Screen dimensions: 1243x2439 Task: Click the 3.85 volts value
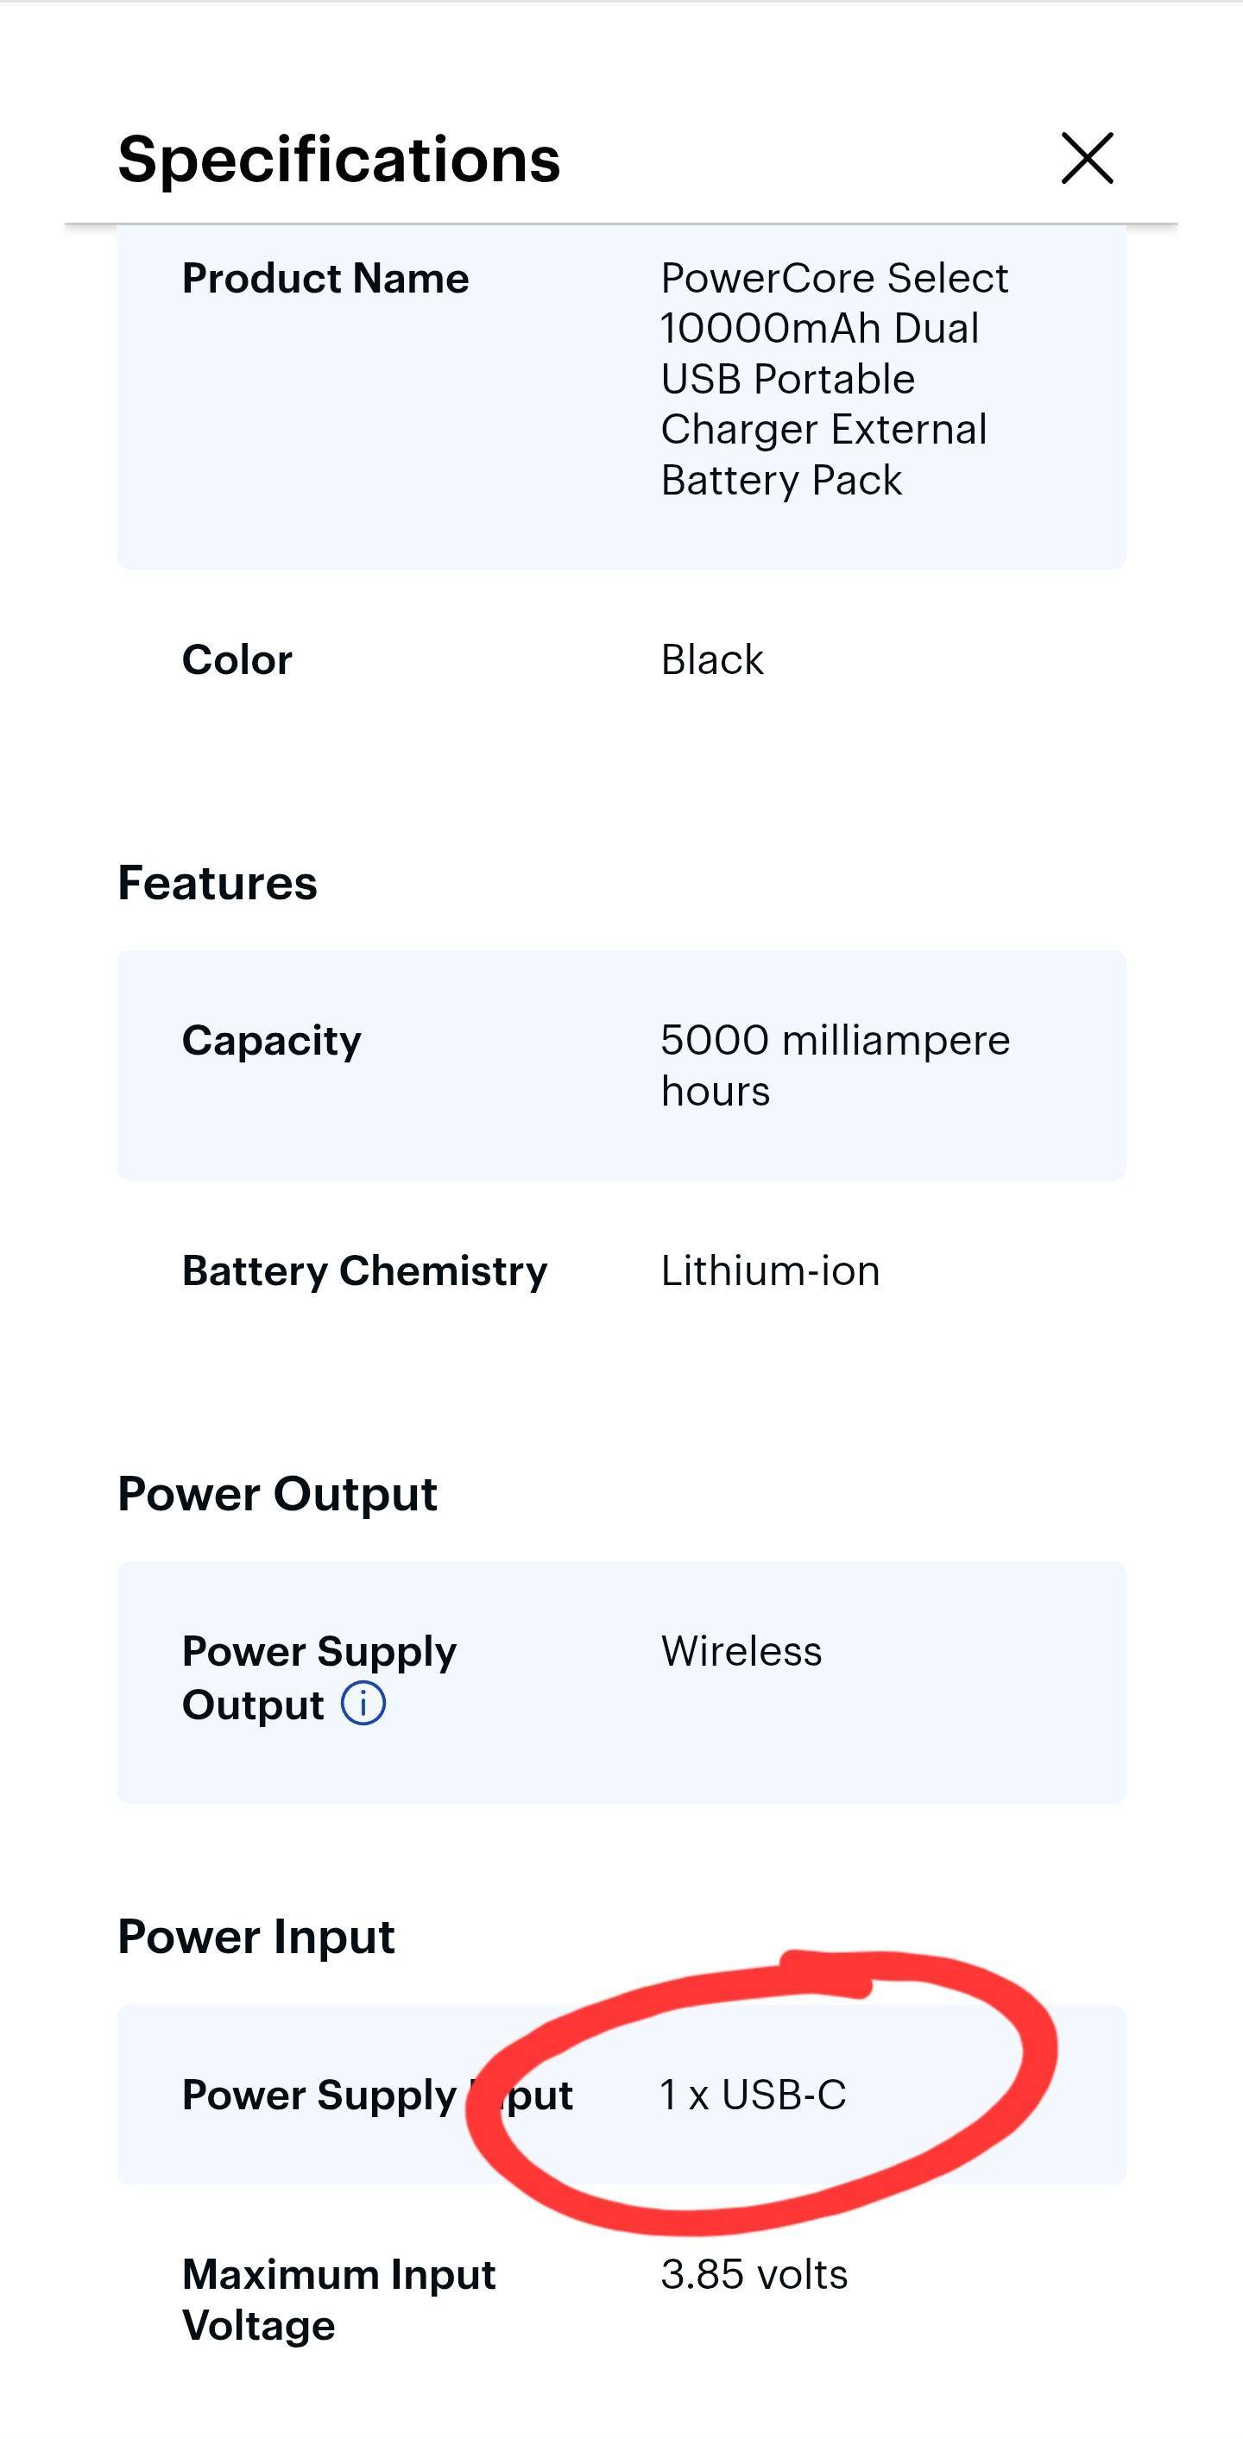click(754, 2274)
